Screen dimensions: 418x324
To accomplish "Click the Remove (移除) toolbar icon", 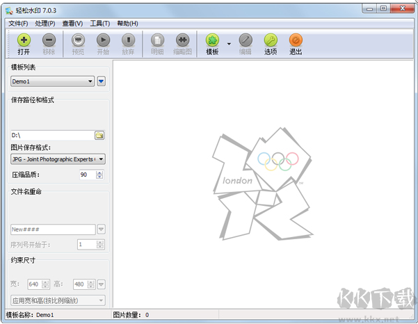I will pos(49,40).
